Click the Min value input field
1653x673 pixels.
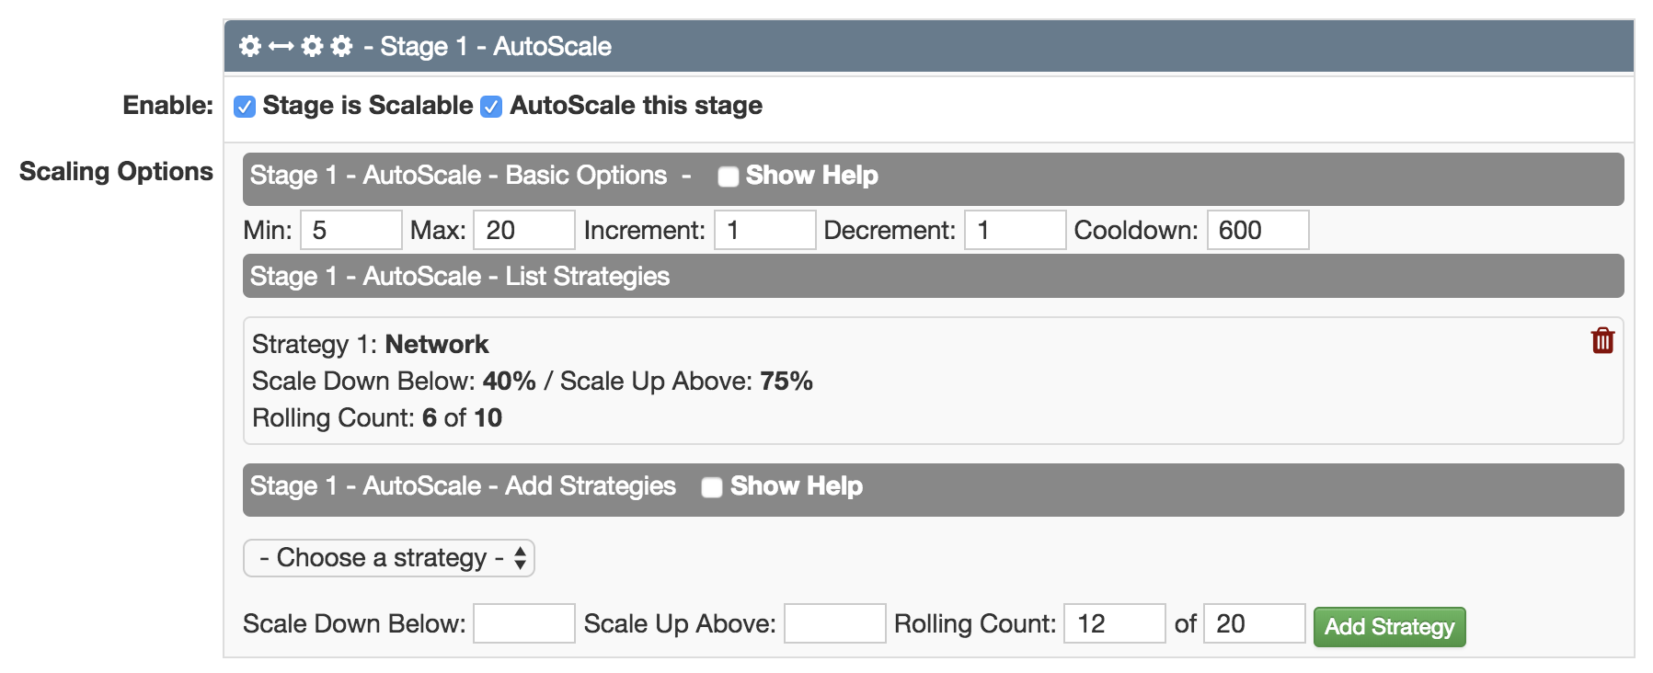pos(351,230)
